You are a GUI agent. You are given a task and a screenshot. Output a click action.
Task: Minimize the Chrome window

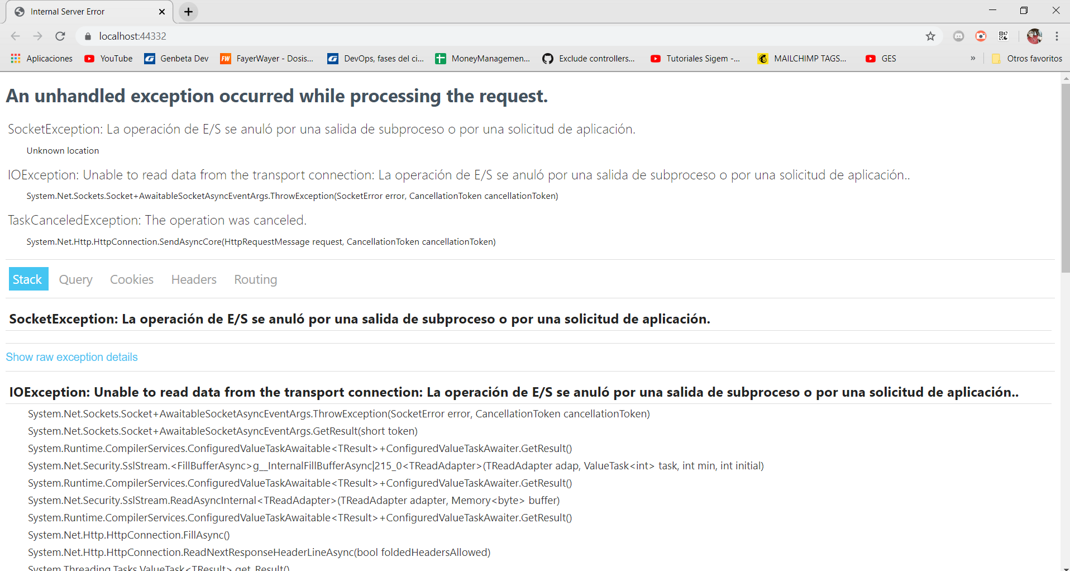pos(992,11)
